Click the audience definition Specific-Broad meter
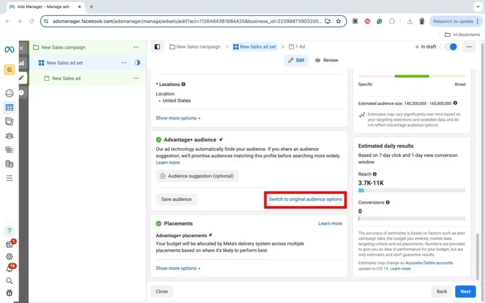The height and width of the screenshot is (303, 485). pyautogui.click(x=412, y=76)
